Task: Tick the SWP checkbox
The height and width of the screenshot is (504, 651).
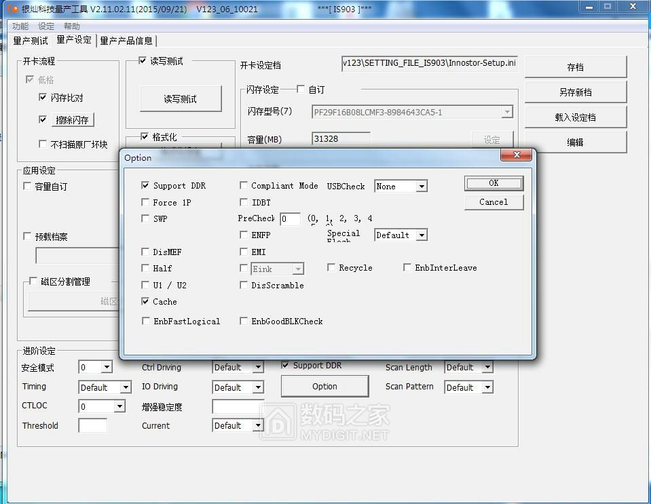Action: 145,218
